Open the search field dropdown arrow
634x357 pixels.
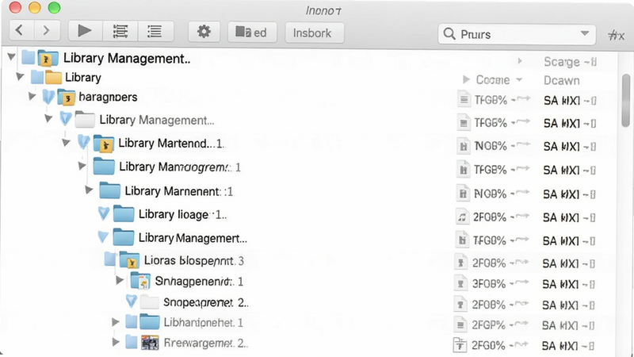(x=584, y=33)
